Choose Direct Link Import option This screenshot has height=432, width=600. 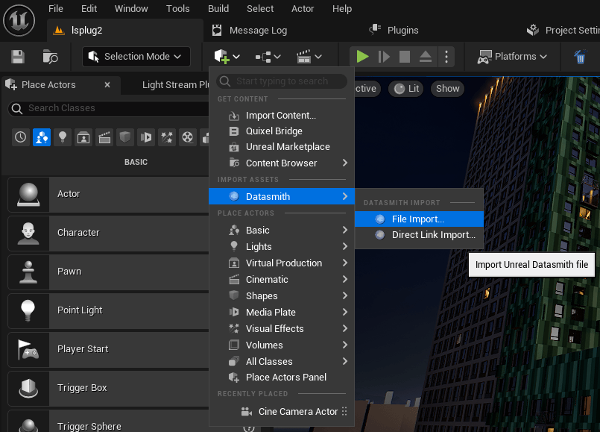click(x=419, y=235)
